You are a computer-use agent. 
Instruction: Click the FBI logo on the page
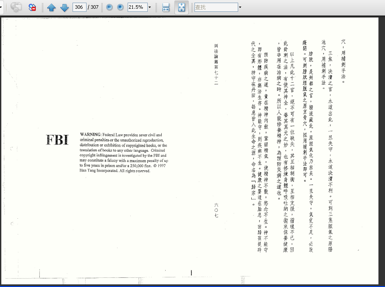click(x=57, y=140)
